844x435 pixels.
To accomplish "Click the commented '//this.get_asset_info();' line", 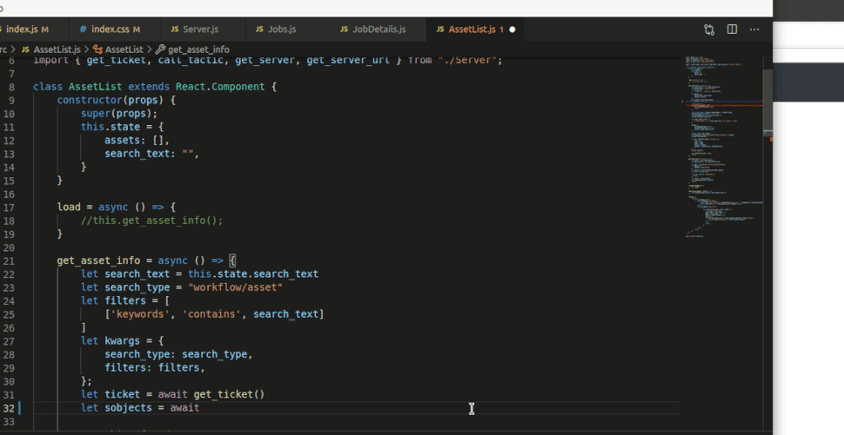I will coord(151,221).
